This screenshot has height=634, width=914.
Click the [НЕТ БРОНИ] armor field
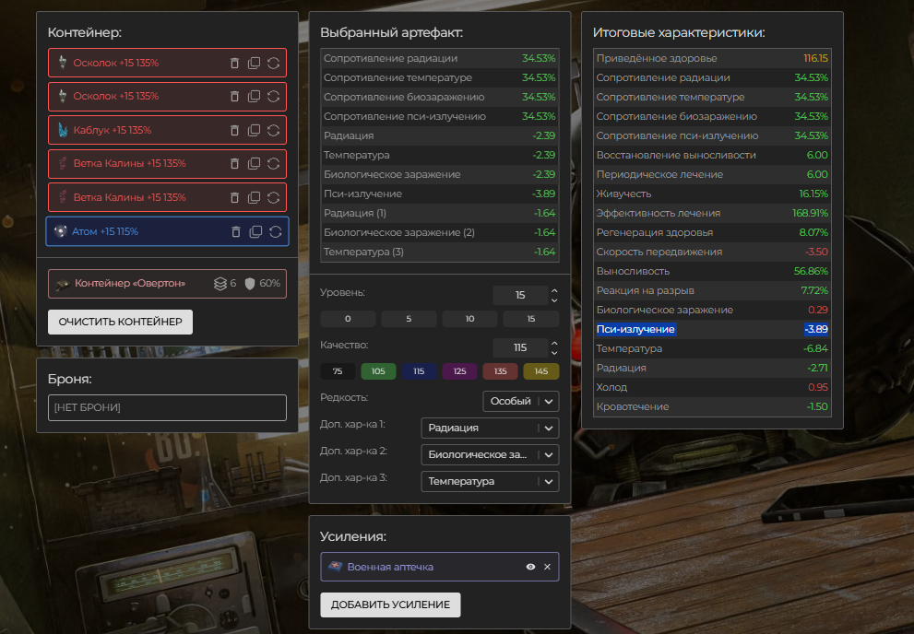point(167,407)
